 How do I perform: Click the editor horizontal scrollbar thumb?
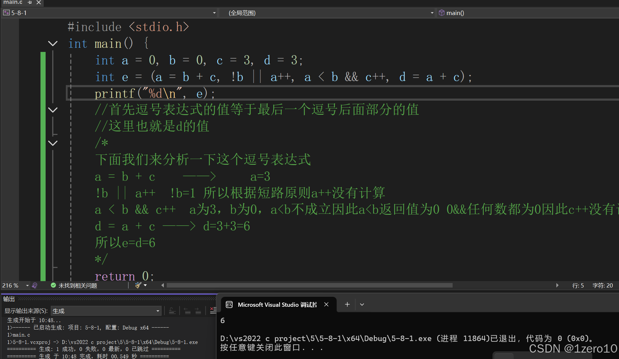click(309, 285)
